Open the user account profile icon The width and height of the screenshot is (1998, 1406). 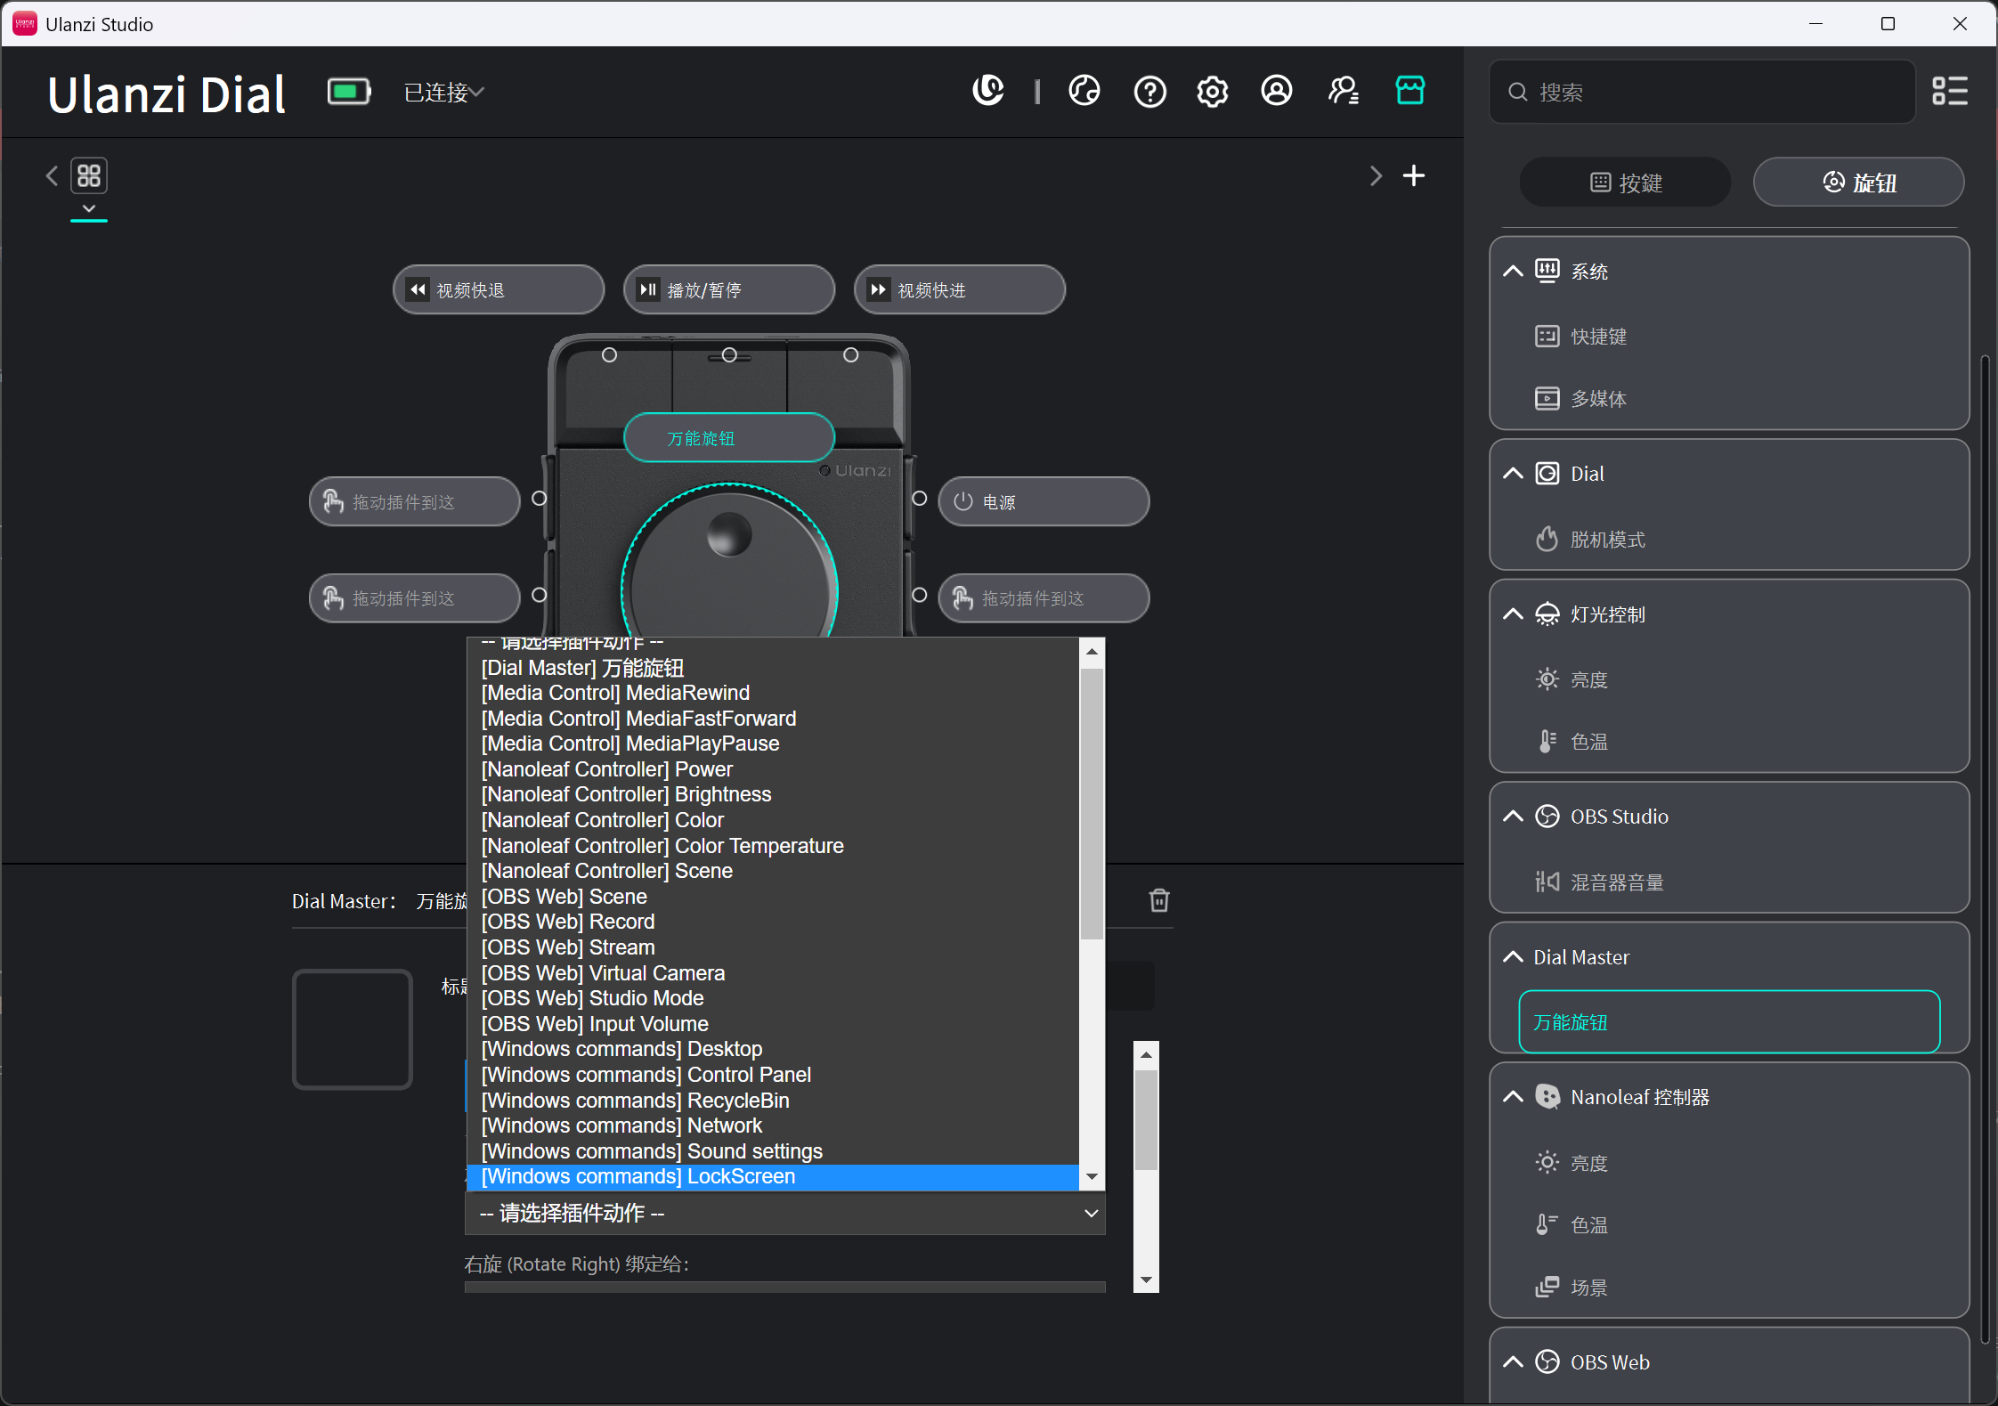click(1277, 91)
